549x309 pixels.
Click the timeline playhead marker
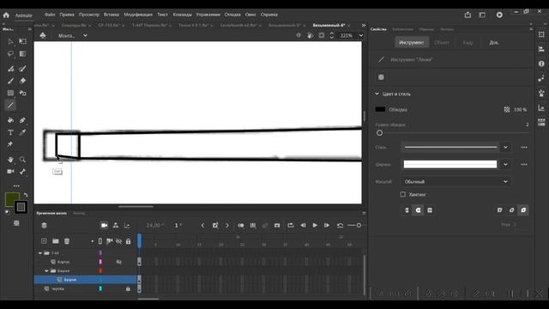[139, 240]
